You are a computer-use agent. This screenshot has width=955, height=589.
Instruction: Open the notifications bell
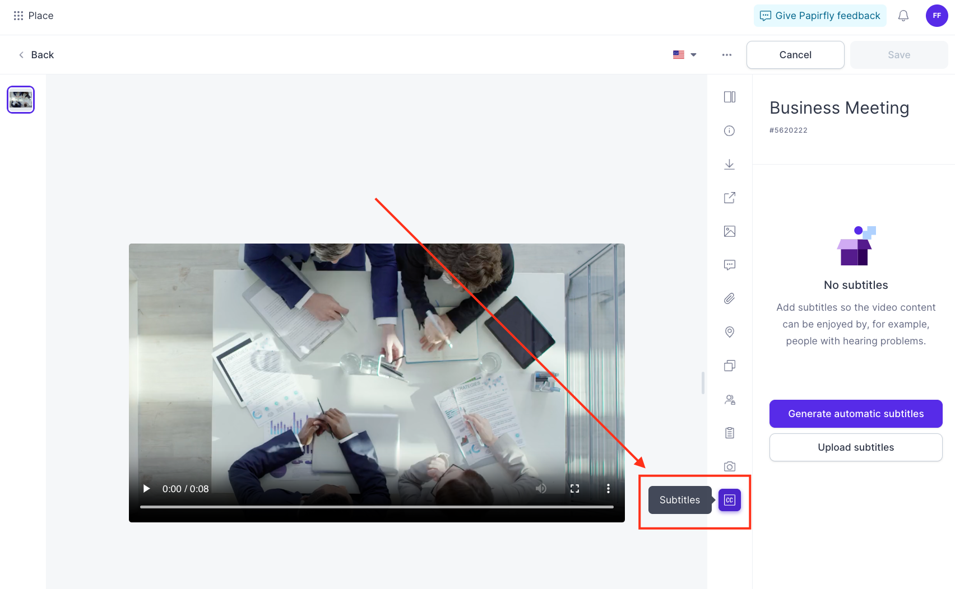click(903, 16)
